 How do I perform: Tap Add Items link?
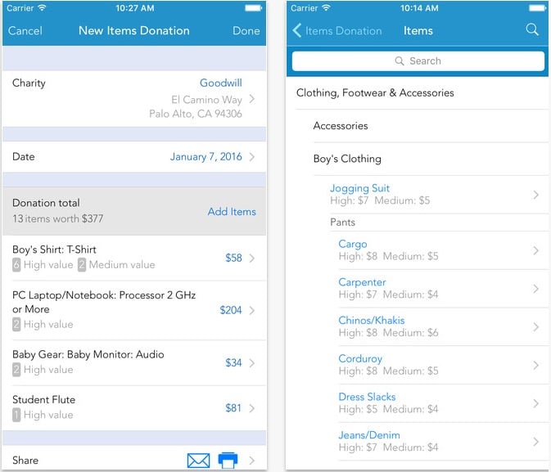pyautogui.click(x=232, y=212)
